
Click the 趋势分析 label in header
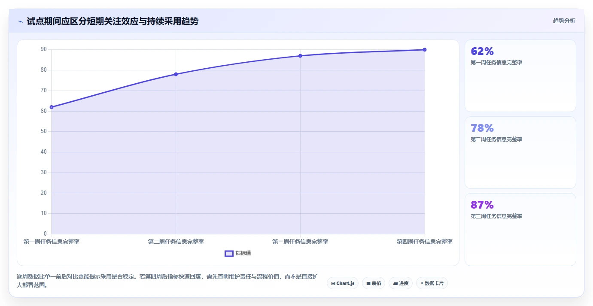pyautogui.click(x=564, y=21)
